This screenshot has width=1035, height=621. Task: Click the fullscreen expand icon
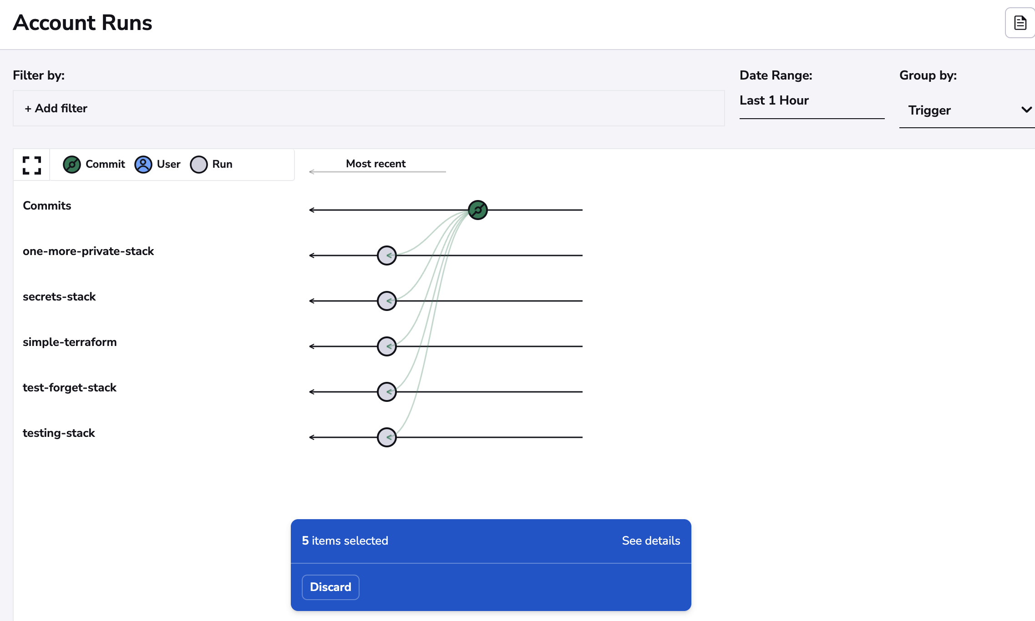[x=31, y=165]
